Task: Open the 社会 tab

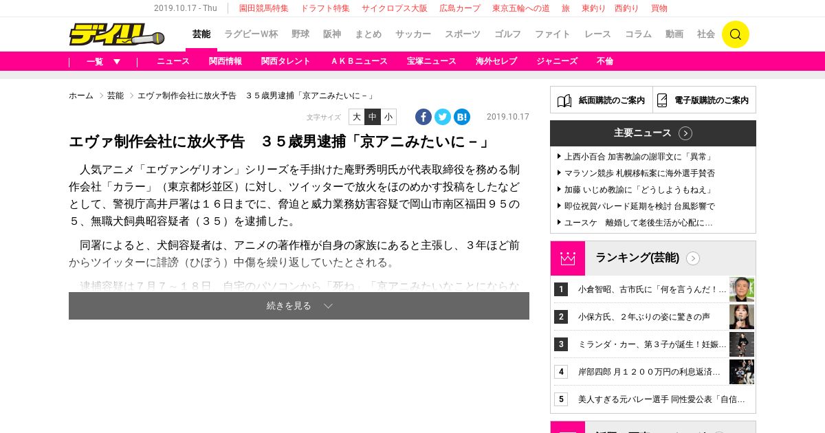Action: click(x=706, y=34)
